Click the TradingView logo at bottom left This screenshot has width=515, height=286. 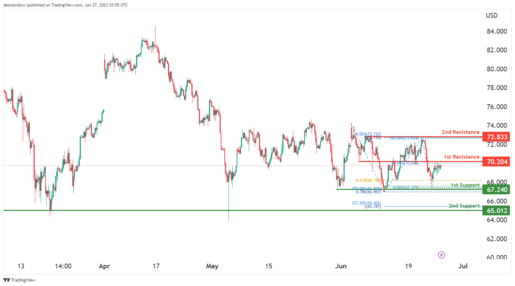[19, 280]
